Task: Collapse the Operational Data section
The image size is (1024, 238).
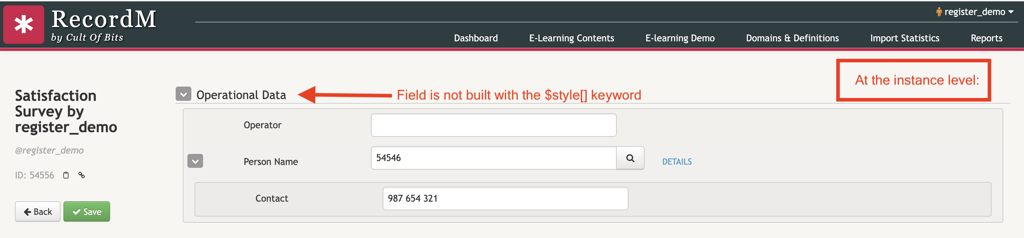Action: coord(183,94)
